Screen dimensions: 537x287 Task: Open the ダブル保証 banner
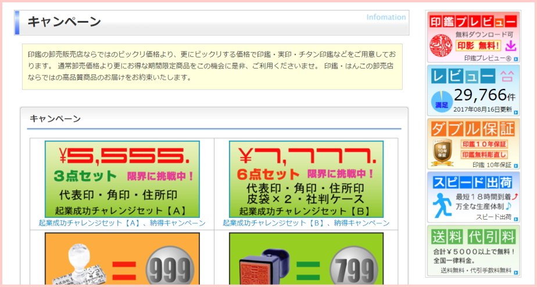coord(473,144)
